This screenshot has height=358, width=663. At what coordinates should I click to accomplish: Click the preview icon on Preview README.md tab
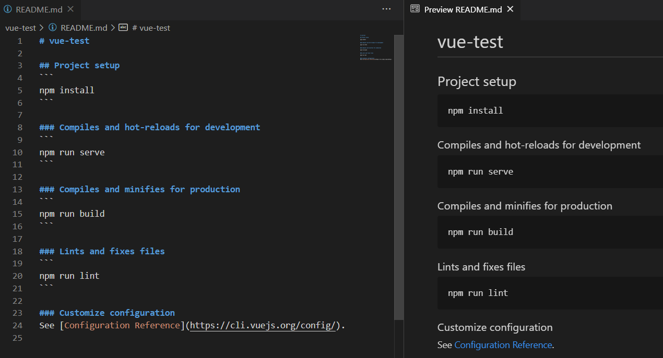pos(415,9)
